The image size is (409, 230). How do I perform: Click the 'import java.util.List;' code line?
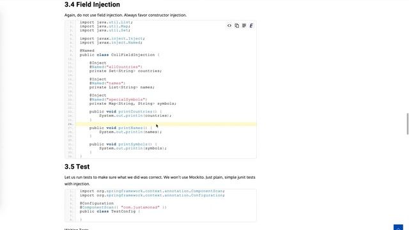coord(106,22)
